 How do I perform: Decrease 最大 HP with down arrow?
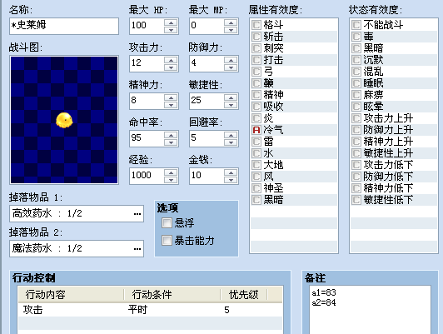[171, 30]
